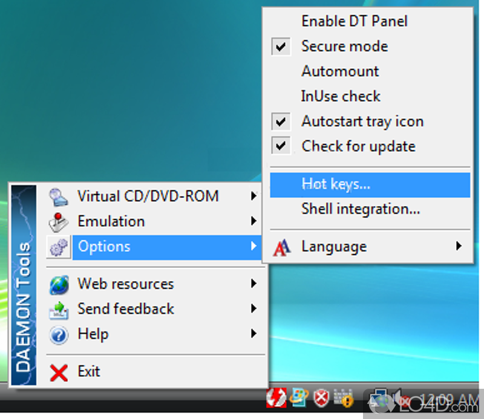Turn on Enable DT Panel
484x419 pixels.
(370, 21)
